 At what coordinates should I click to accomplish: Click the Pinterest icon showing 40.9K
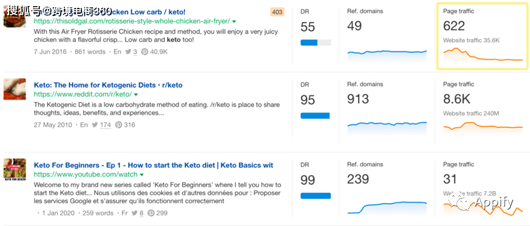pos(145,52)
